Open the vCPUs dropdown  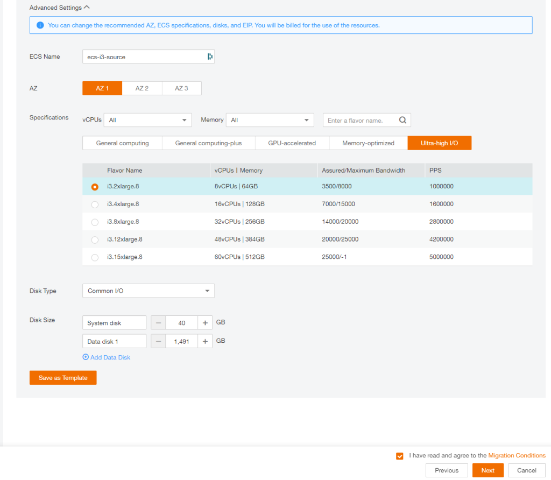click(x=148, y=119)
